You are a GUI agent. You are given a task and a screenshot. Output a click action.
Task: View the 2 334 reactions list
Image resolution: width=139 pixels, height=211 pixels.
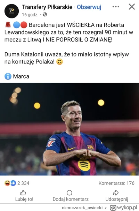click(x=23, y=183)
